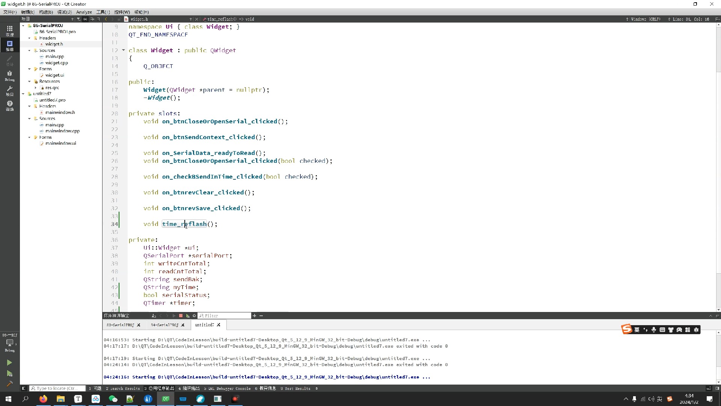Click the QT Filter input field
This screenshot has height=406, width=721.
point(225,316)
